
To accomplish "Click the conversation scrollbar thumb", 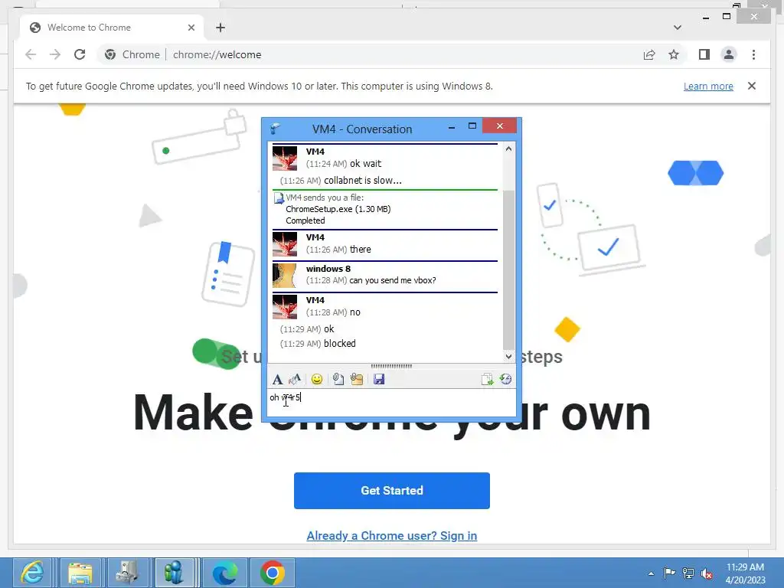I will (508, 270).
